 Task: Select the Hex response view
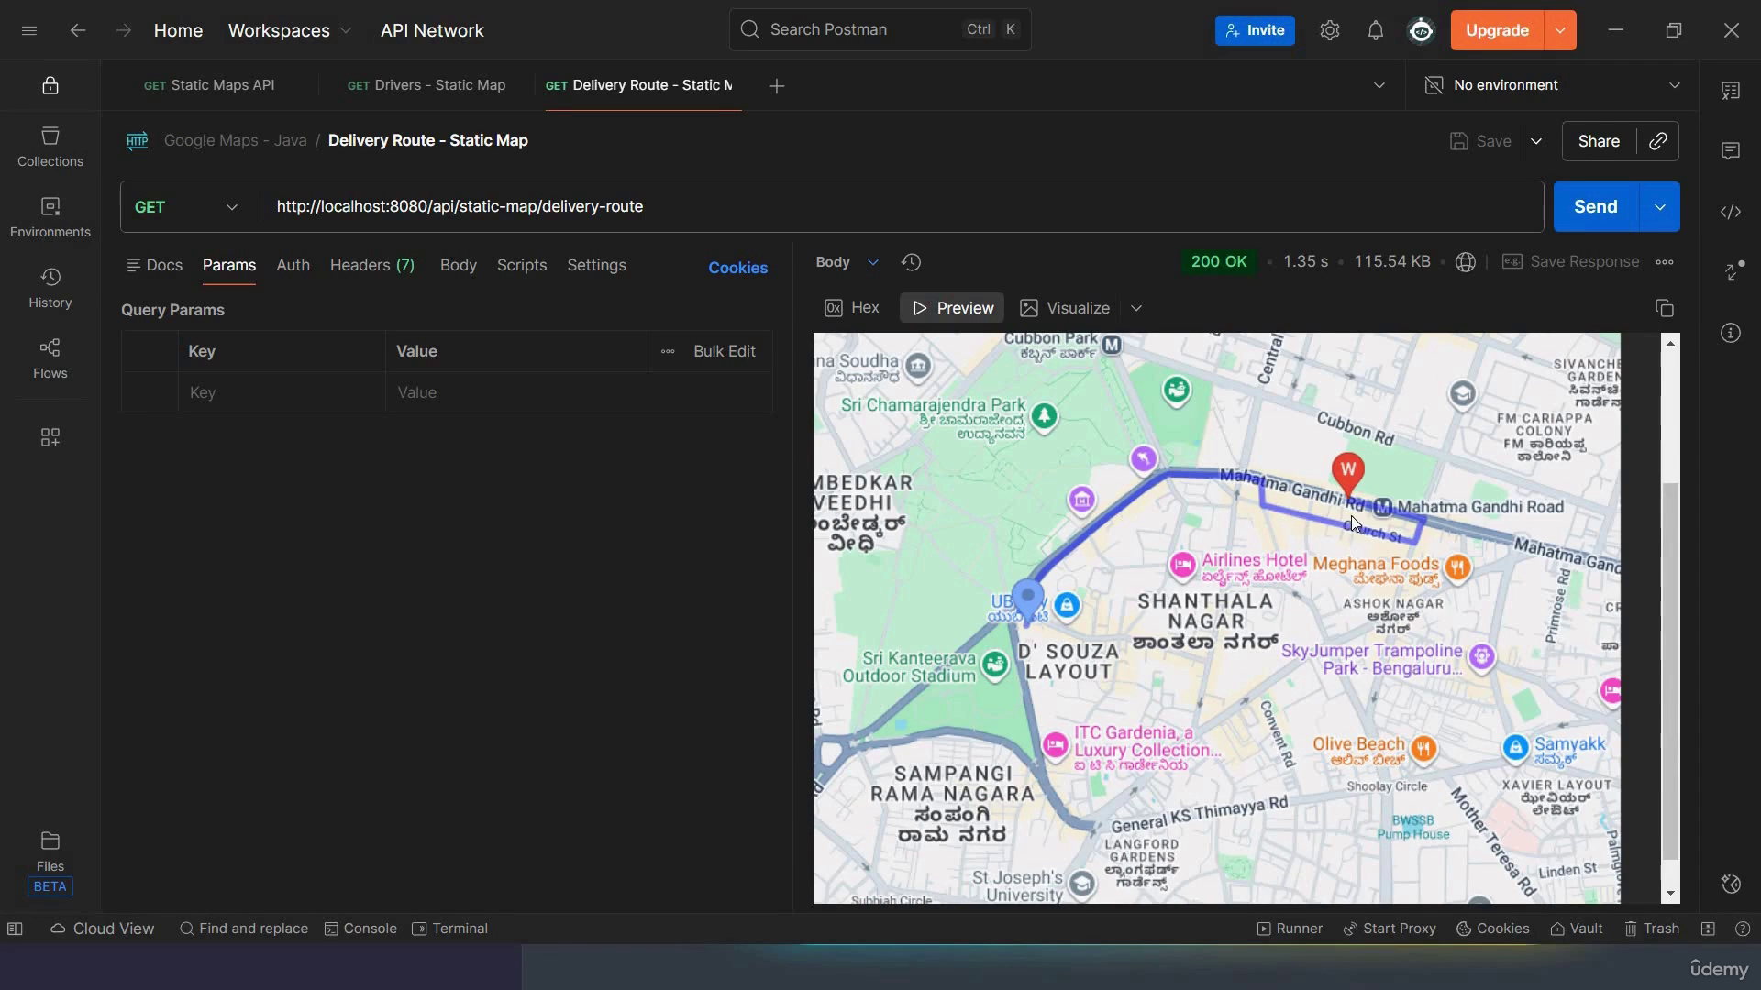pos(852,308)
